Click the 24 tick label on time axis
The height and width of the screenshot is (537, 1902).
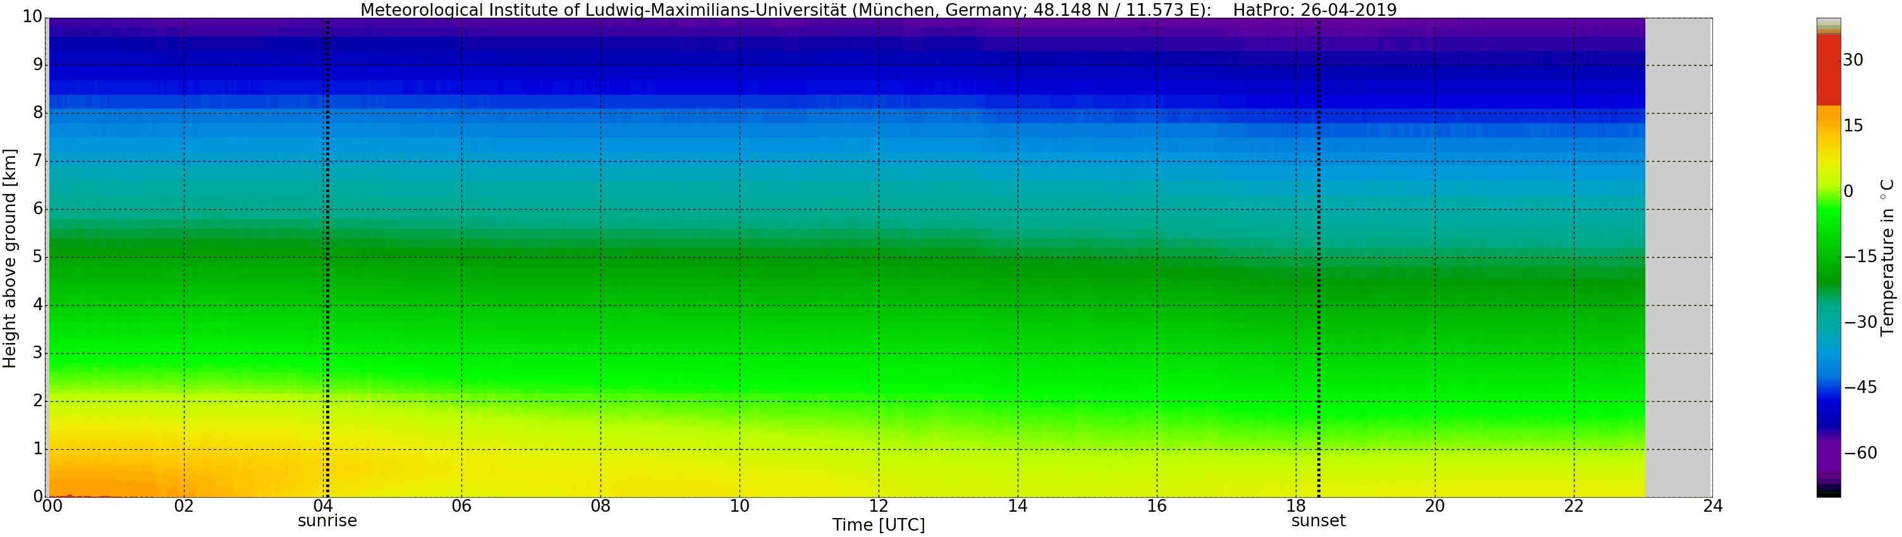coord(1712,506)
